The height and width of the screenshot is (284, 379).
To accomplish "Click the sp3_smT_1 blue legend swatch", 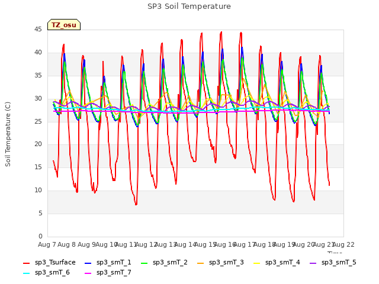I will (x=88, y=263).
